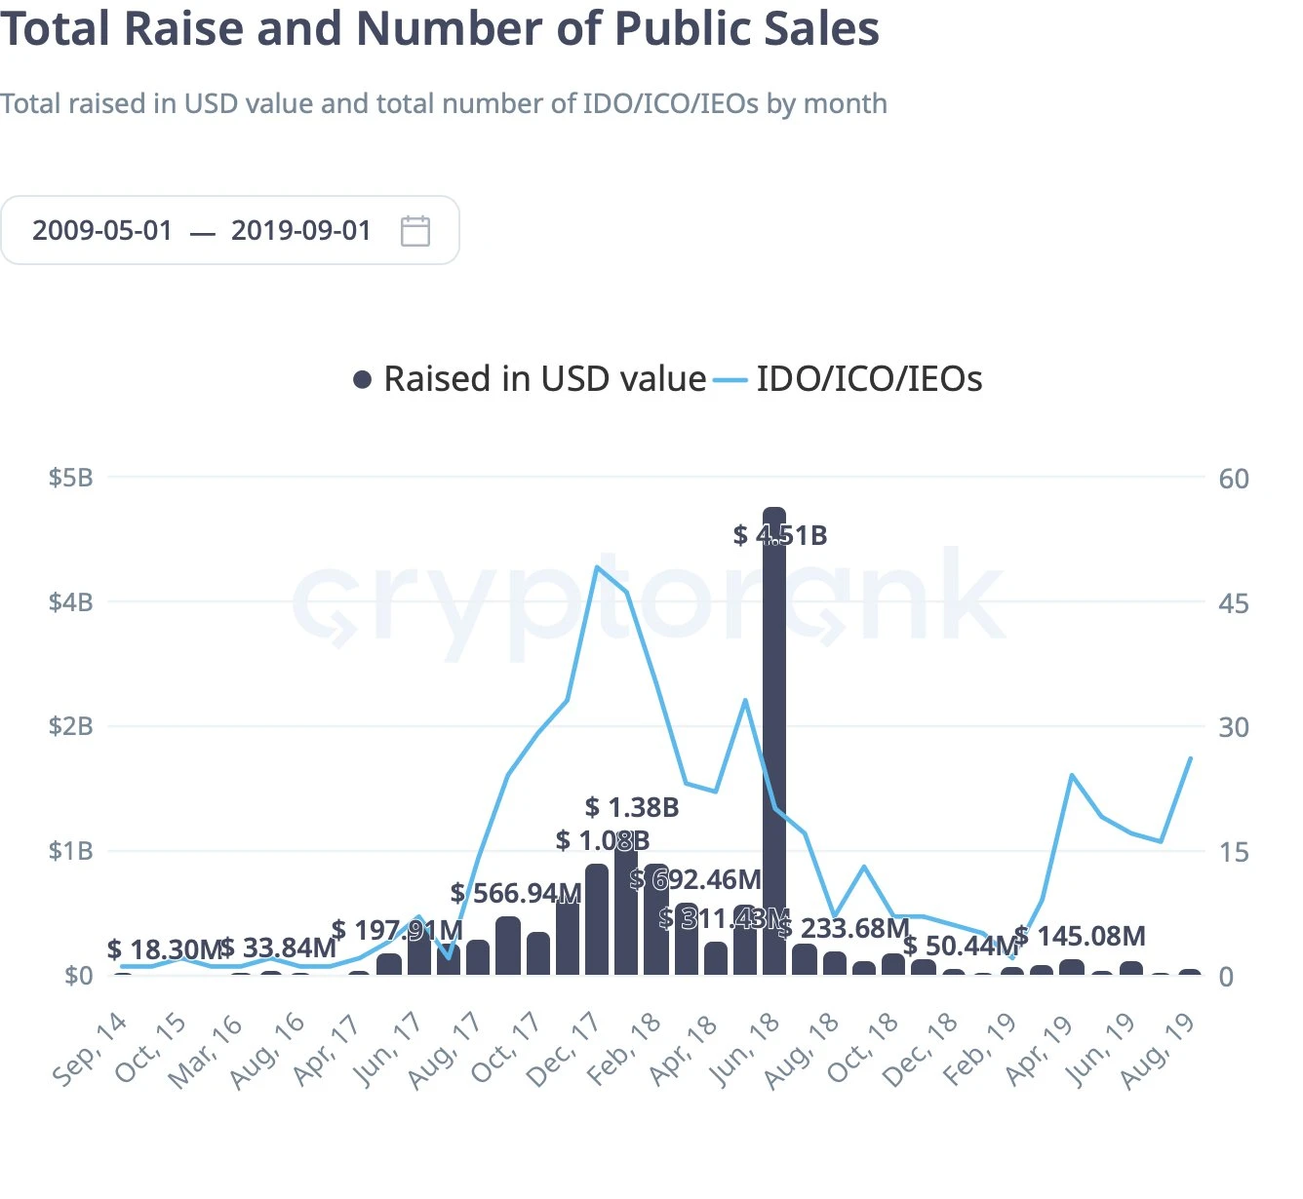The image size is (1303, 1199).
Task: Click the dark dot legend marker for Raised
Action: click(361, 378)
